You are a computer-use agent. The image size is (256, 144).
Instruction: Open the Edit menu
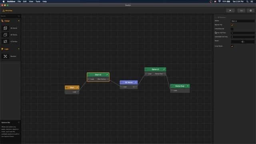pyautogui.click(x=25, y=2)
